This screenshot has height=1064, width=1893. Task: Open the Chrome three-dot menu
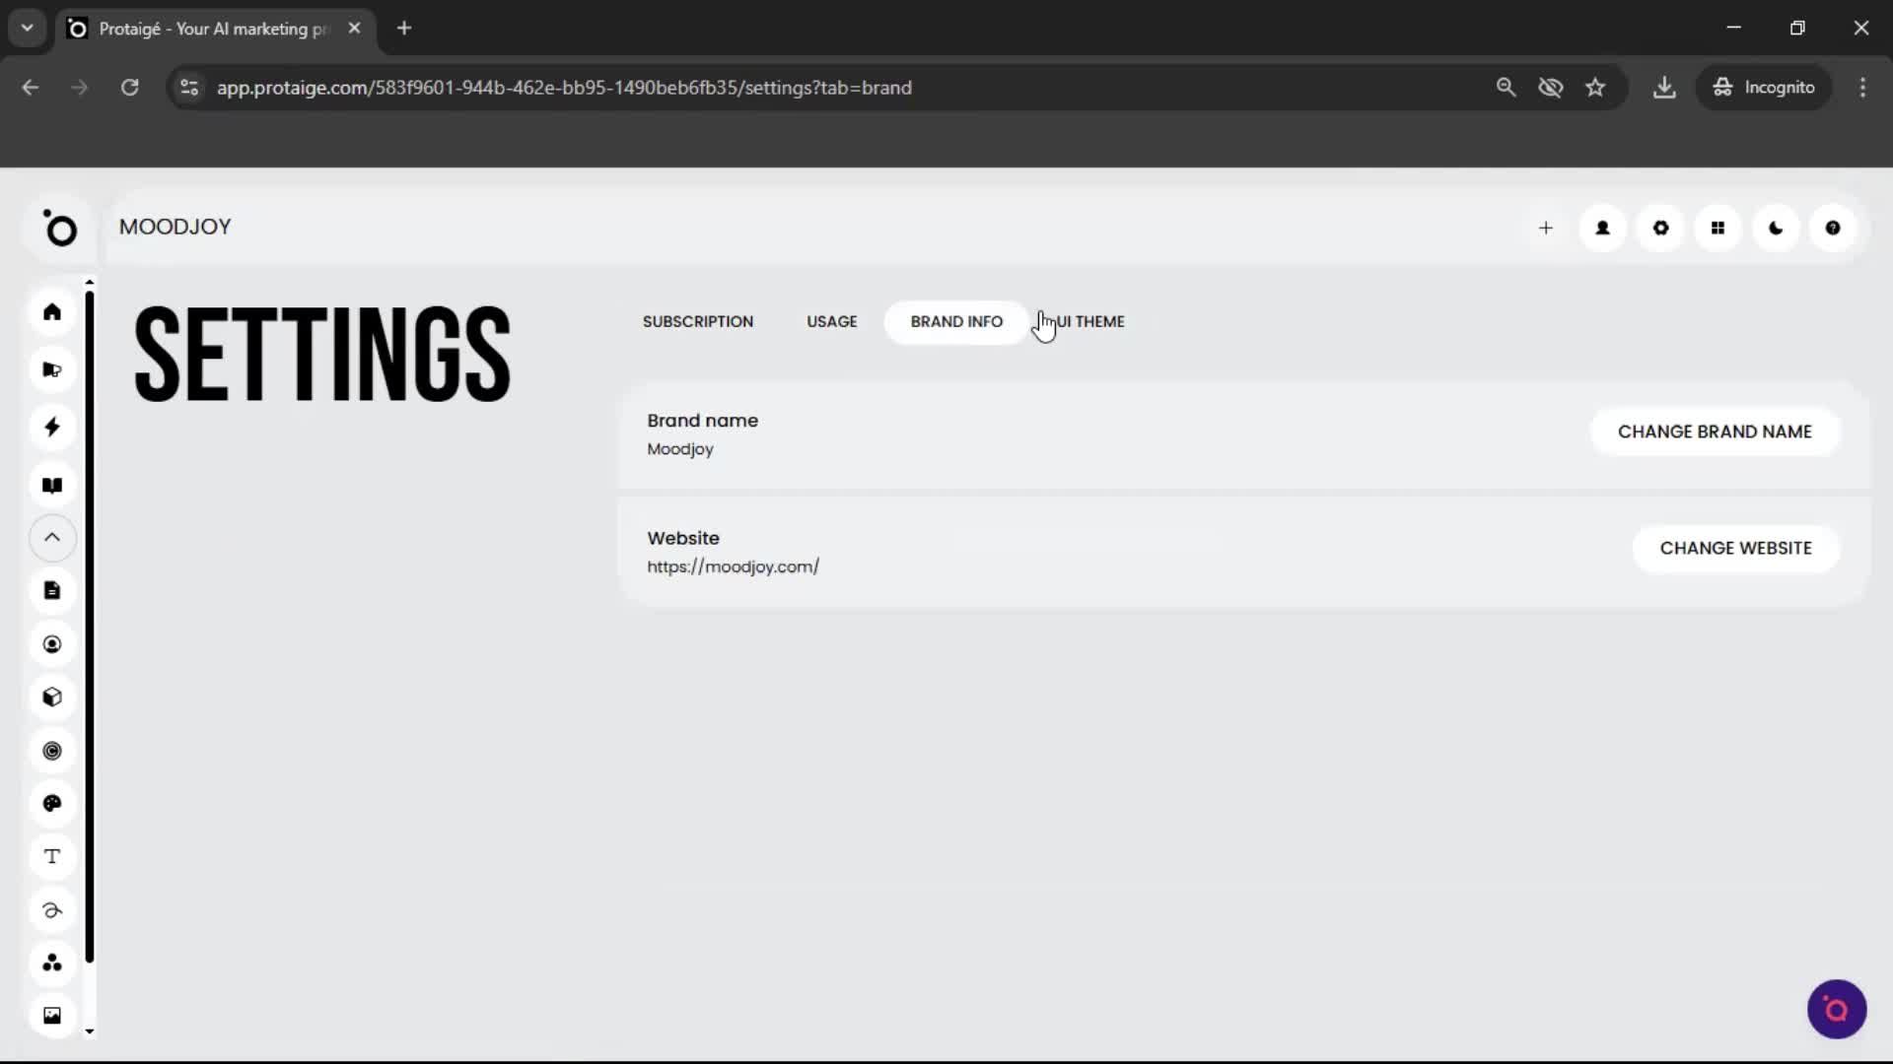click(1863, 87)
